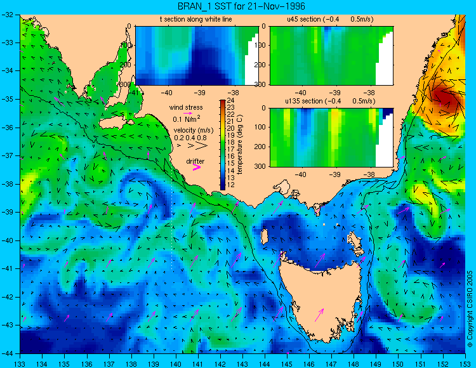Click the "0.2 0.4 0.8" velocity scale values
This screenshot has width=476, height=368.
[x=190, y=138]
